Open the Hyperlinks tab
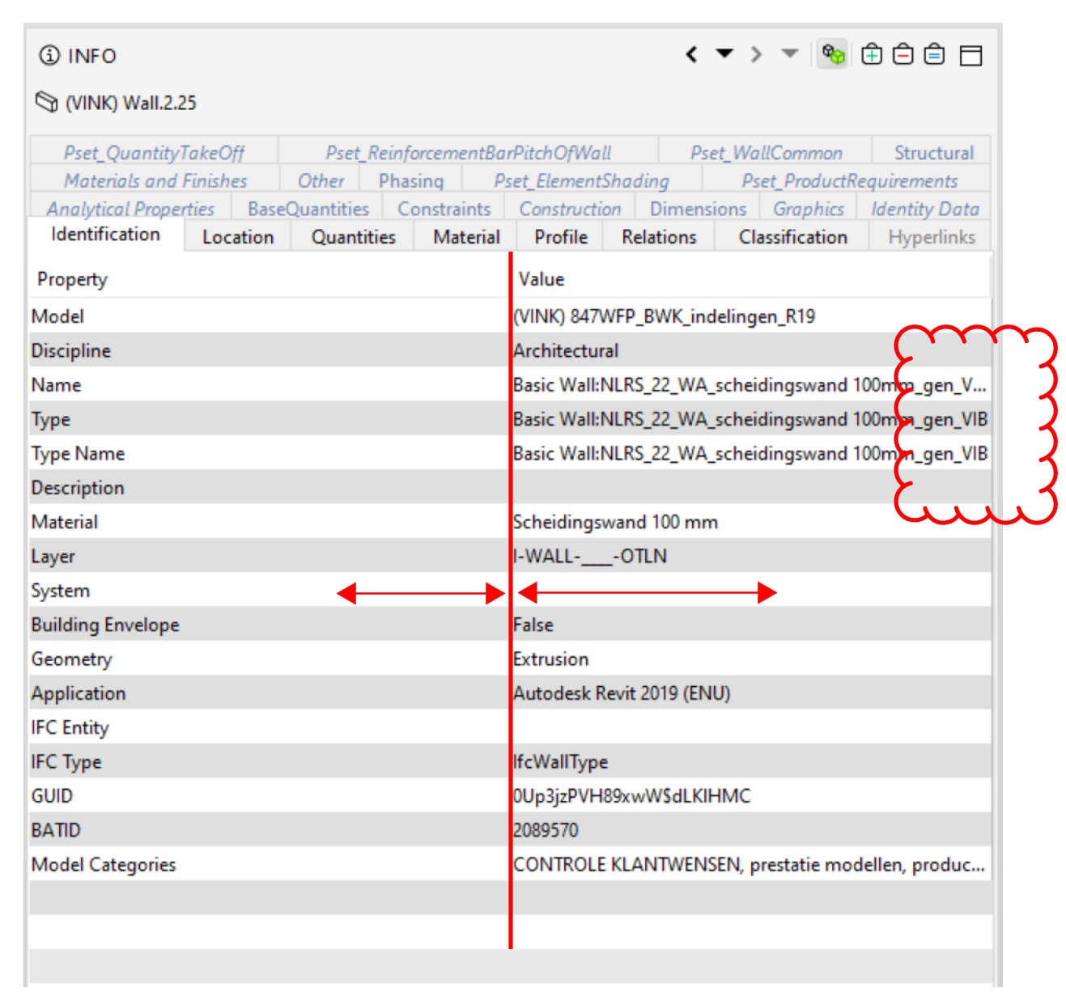This screenshot has height=996, width=1066. [x=931, y=237]
